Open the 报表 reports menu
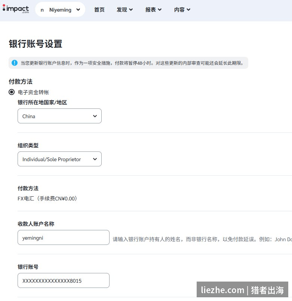This screenshot has width=292, height=301. [153, 10]
